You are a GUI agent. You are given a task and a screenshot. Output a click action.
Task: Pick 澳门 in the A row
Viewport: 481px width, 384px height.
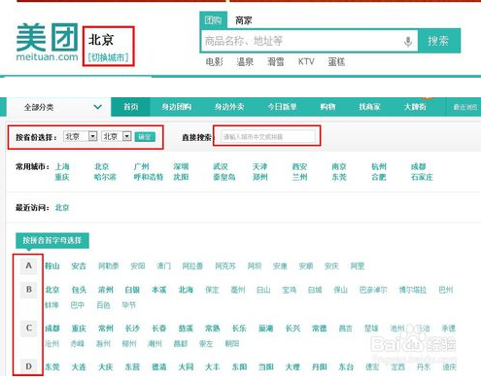pos(163,266)
